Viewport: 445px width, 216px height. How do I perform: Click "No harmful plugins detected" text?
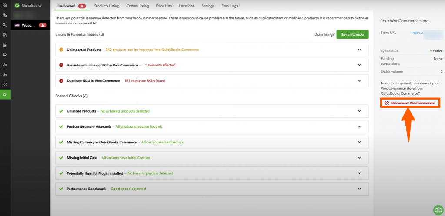[x=150, y=173]
